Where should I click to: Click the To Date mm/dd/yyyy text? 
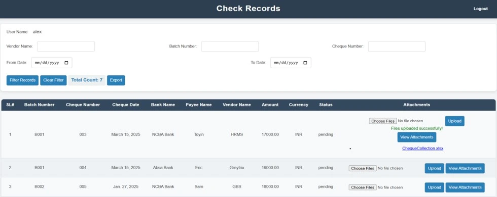[x=286, y=63]
